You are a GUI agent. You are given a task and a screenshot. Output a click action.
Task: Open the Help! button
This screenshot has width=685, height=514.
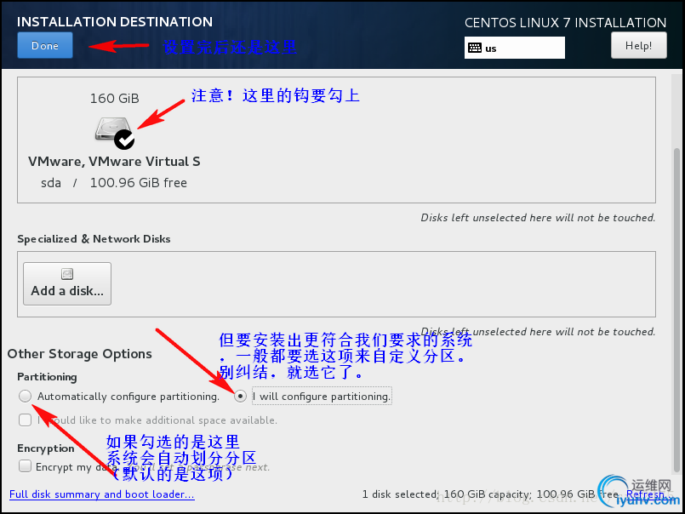(x=639, y=45)
